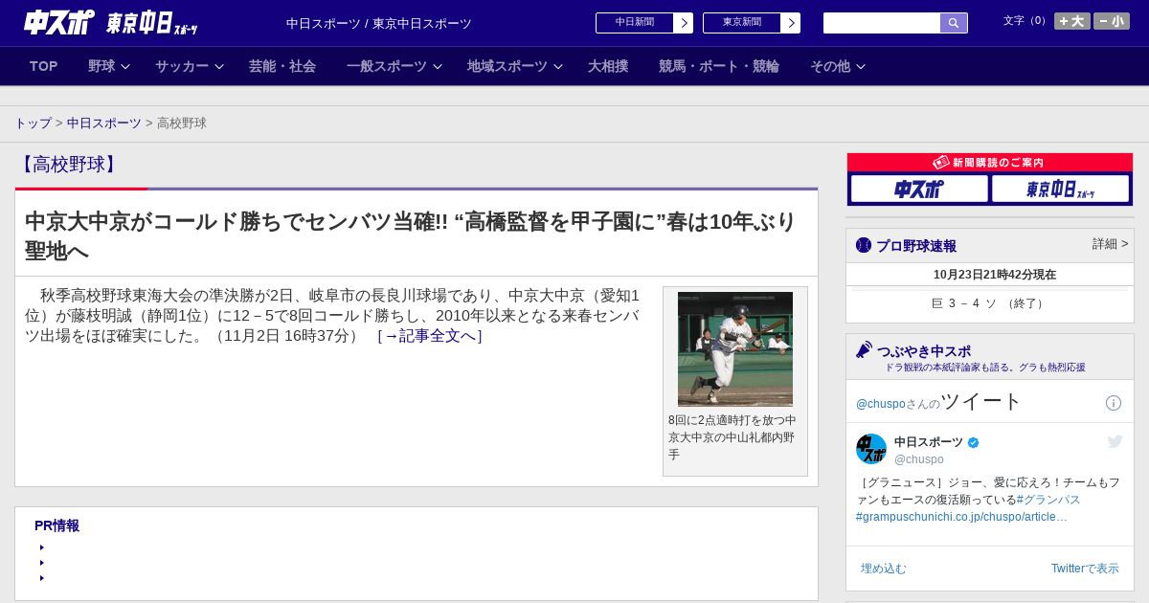This screenshot has width=1149, height=603.
Task: Open Twitter widget info icon
Action: point(1114,403)
